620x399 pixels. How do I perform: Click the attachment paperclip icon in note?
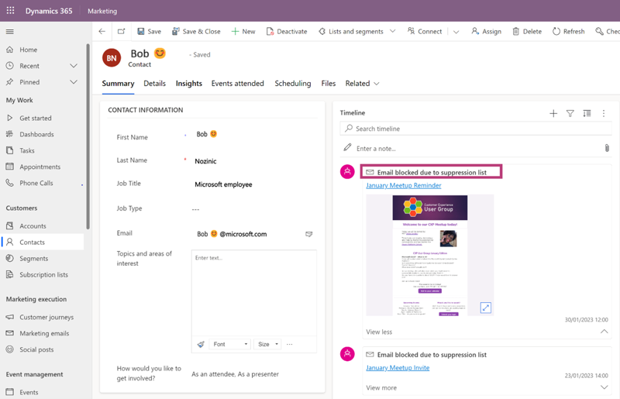(x=607, y=148)
